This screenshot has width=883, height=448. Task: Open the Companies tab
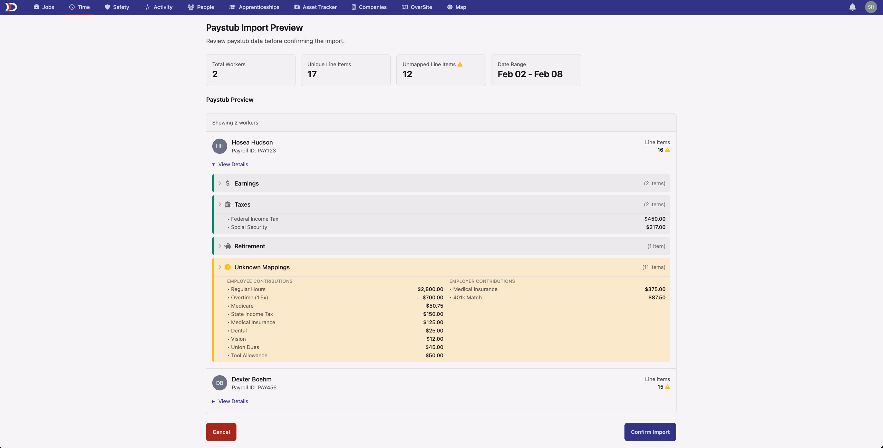369,7
